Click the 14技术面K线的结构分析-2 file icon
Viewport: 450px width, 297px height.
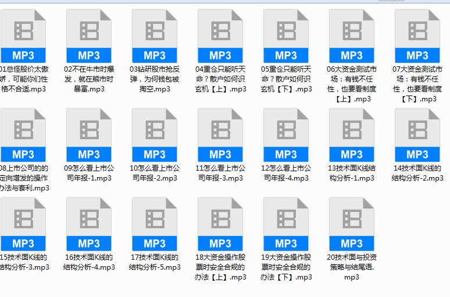pos(417,135)
